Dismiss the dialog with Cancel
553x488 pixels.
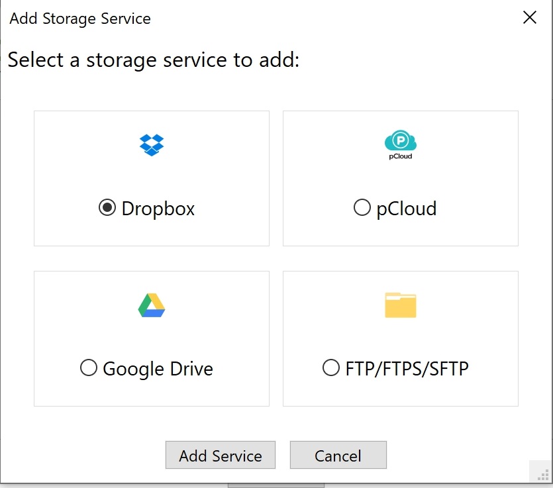tap(338, 455)
